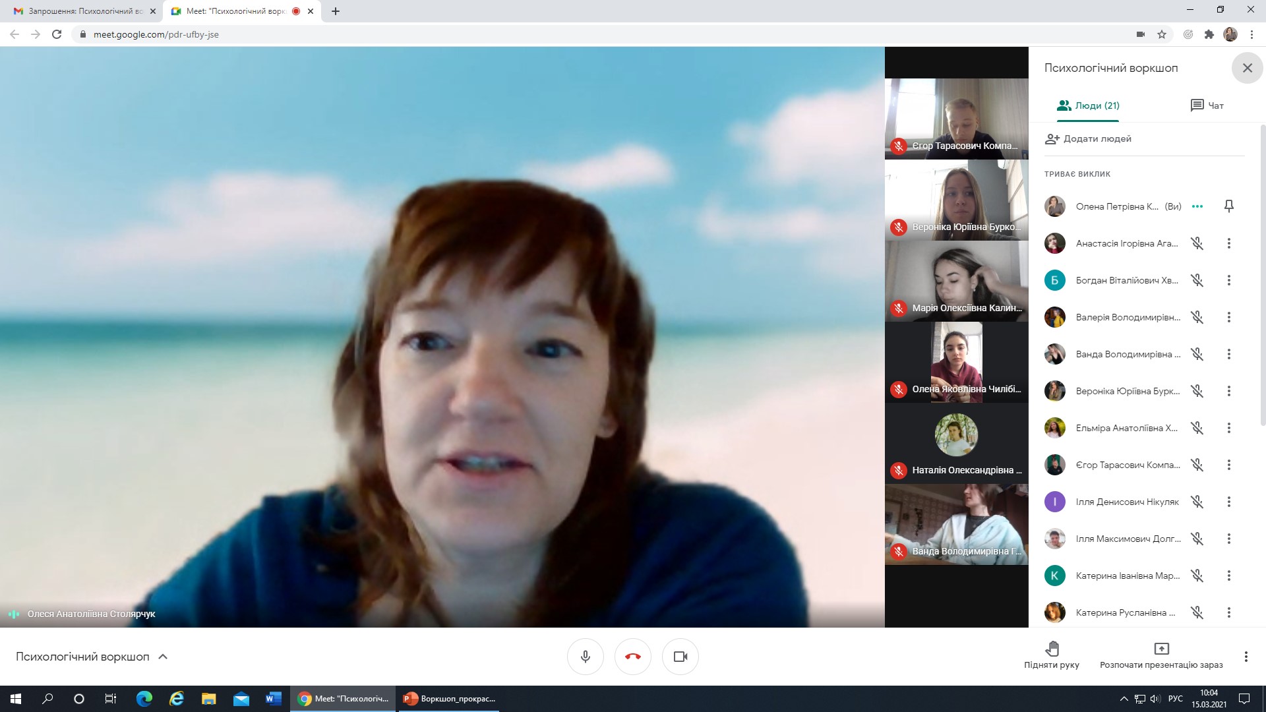The height and width of the screenshot is (712, 1266).
Task: Hang up the call with red phone button
Action: [632, 657]
